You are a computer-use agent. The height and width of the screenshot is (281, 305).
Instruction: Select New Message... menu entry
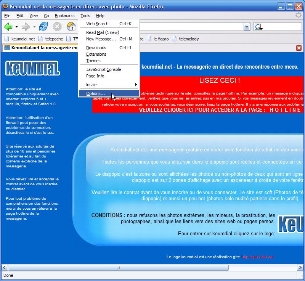(x=109, y=39)
